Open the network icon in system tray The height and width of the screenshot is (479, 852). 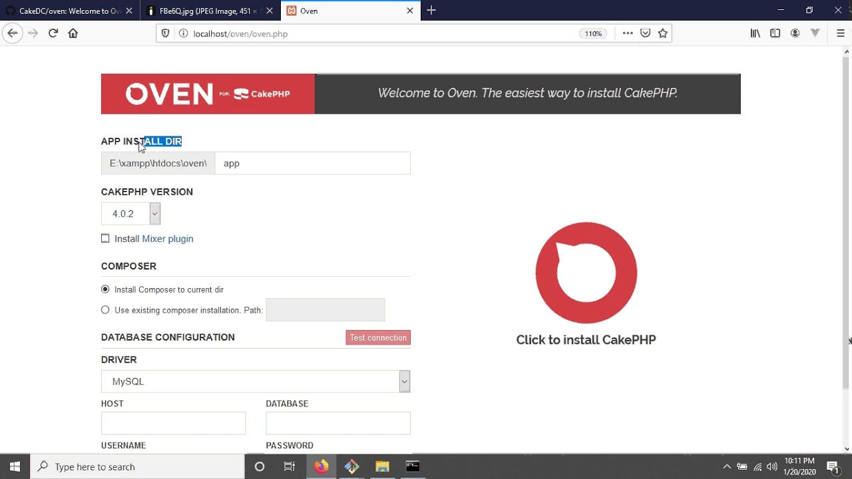757,466
